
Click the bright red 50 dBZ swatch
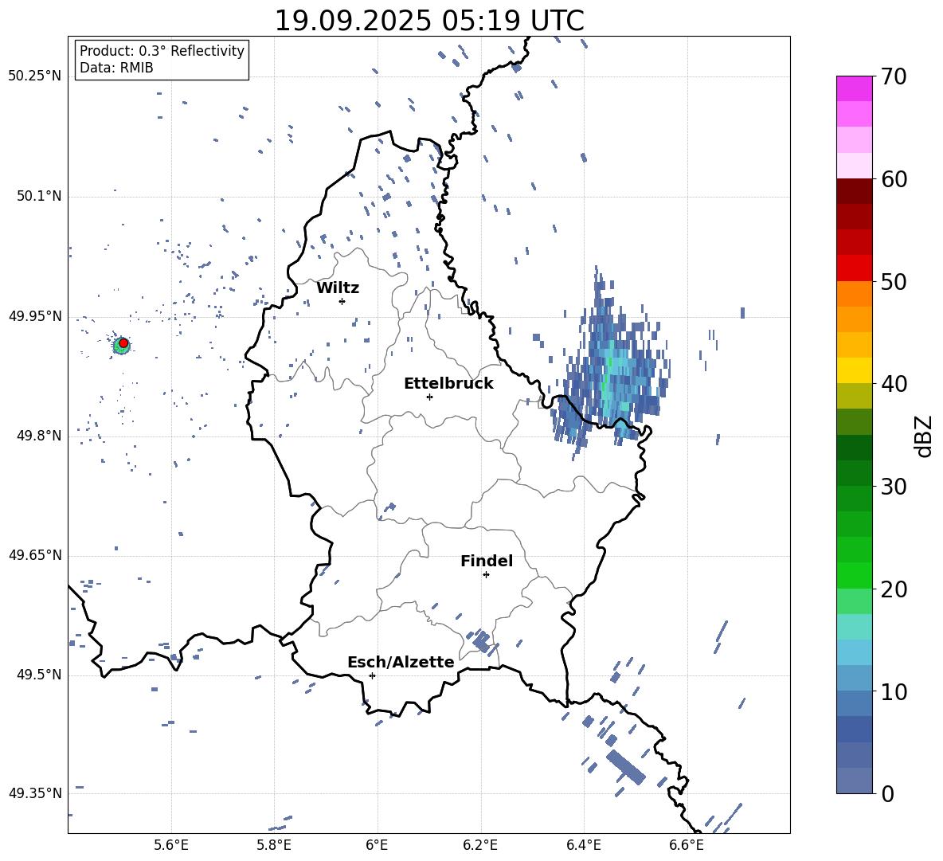click(854, 268)
